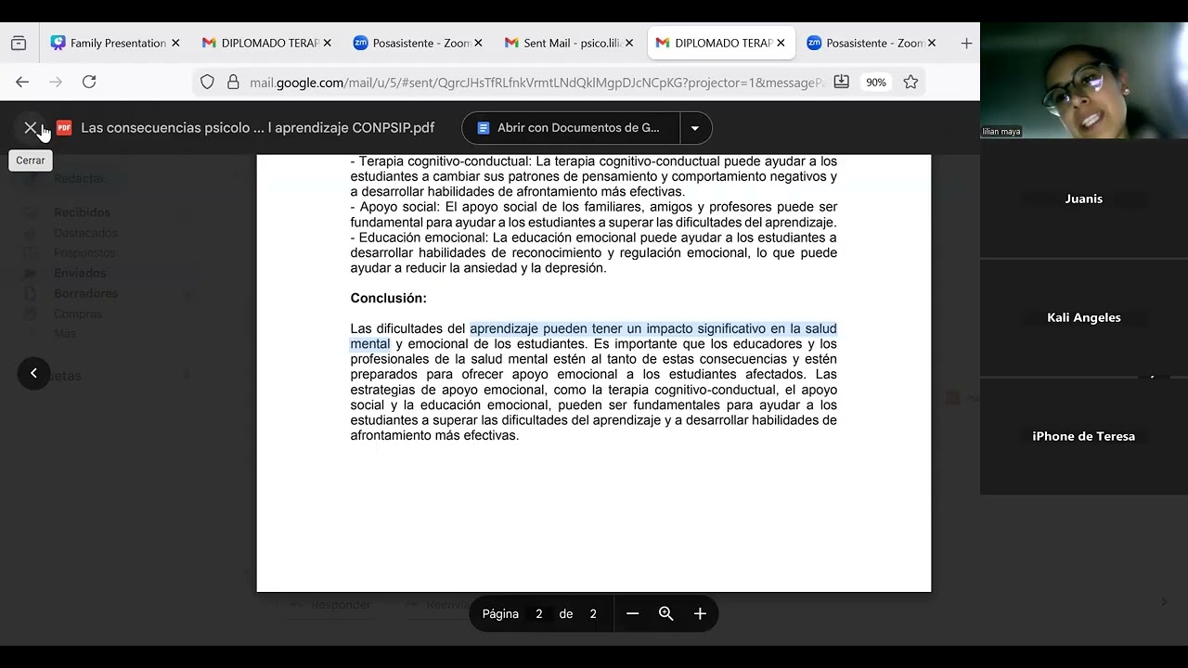Click the Borradores folder in dimmed Gmail
The image size is (1188, 668).
(x=85, y=293)
